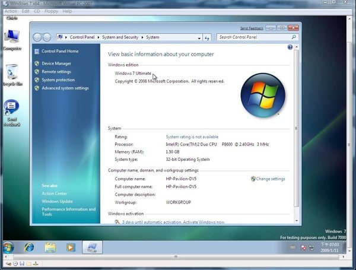Launch Internet Explorer from the taskbar
The width and height of the screenshot is (356, 270).
pos(29,247)
